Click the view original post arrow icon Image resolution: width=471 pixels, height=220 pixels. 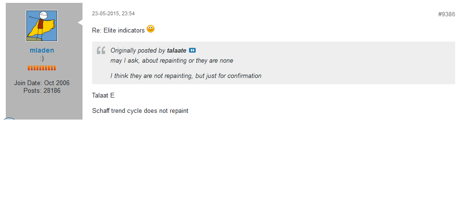coord(192,50)
